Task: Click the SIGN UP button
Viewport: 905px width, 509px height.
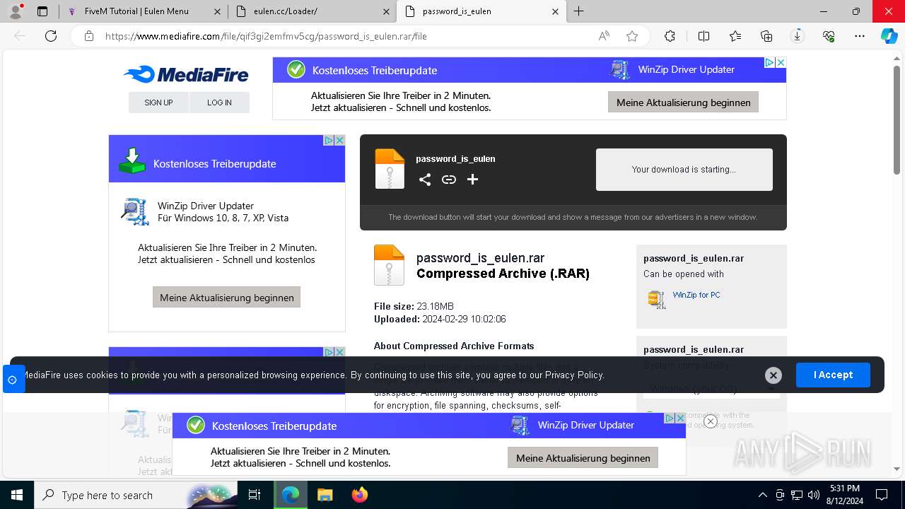Action: point(158,103)
